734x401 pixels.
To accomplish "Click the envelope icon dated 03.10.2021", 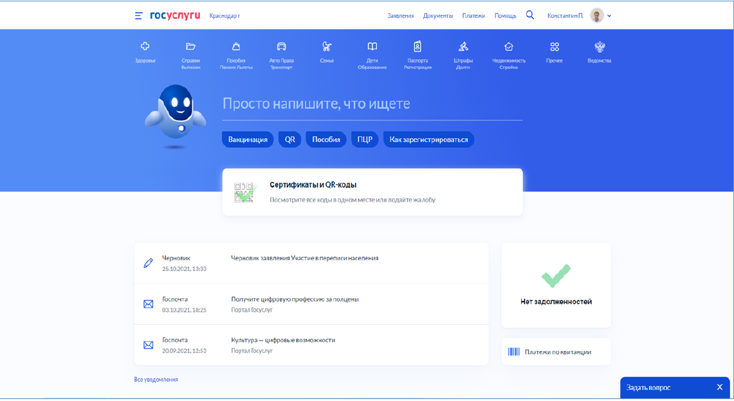I will pyautogui.click(x=149, y=304).
